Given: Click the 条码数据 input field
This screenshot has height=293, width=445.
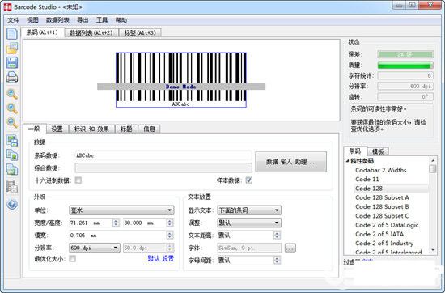Looking at the screenshot, I should 163,155.
